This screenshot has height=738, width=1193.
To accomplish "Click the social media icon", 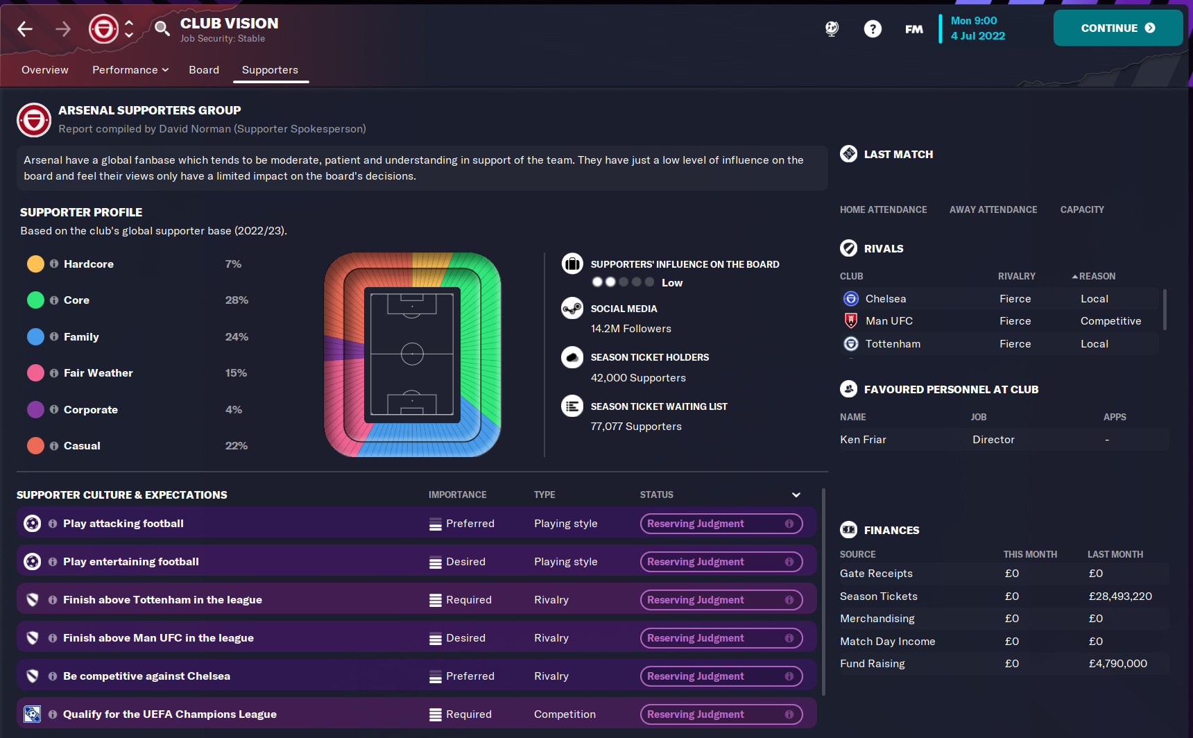I will pos(572,308).
